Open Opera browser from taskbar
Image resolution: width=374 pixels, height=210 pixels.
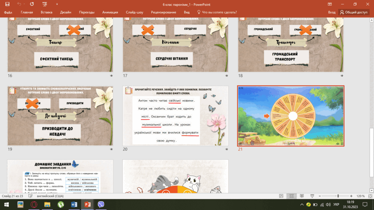pyautogui.click(x=34, y=204)
